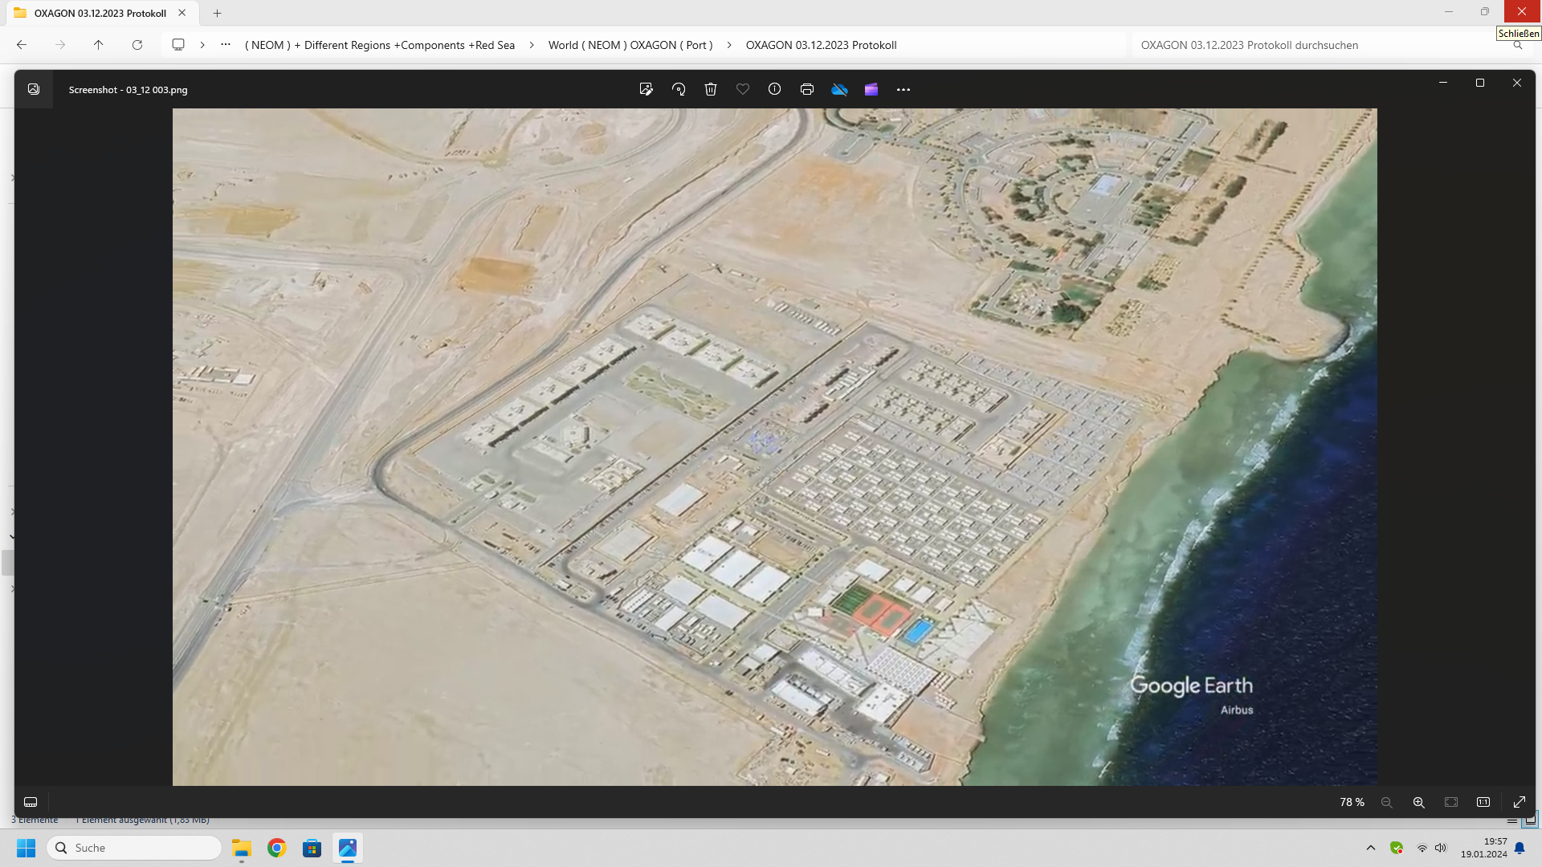Select the OXAGON 03.12.2023 Protokoll Explorer tab

[x=100, y=13]
